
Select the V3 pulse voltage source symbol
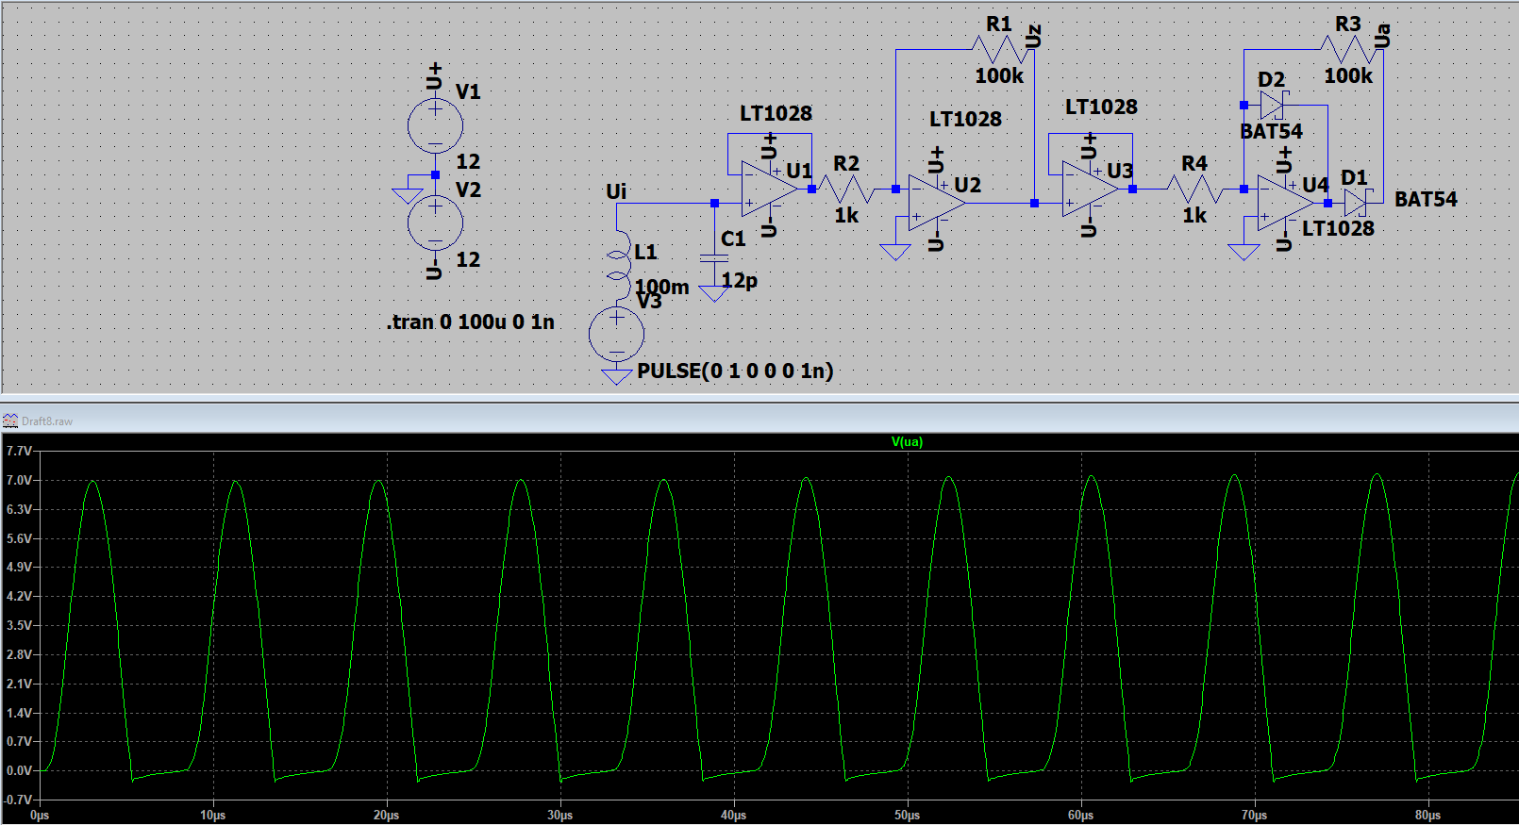click(616, 334)
